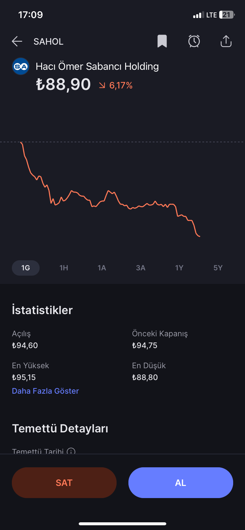245x530 pixels.
Task: Tap the share icon
Action: (226, 41)
